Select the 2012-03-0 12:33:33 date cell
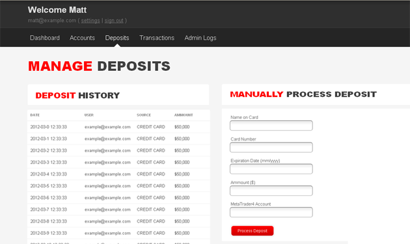Viewport: 410px width, 244px height. click(x=49, y=127)
